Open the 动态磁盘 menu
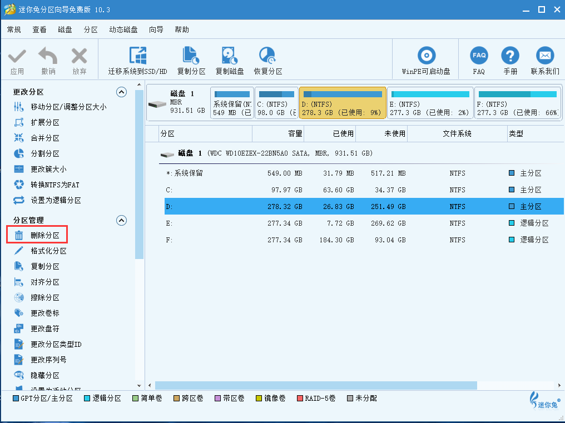 pyautogui.click(x=123, y=29)
